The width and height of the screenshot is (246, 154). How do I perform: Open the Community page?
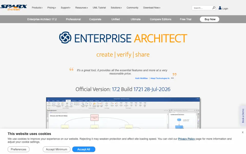tap(132, 7)
